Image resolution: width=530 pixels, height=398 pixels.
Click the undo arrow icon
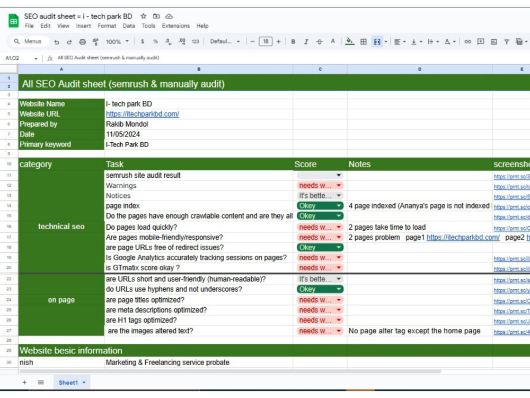57,41
